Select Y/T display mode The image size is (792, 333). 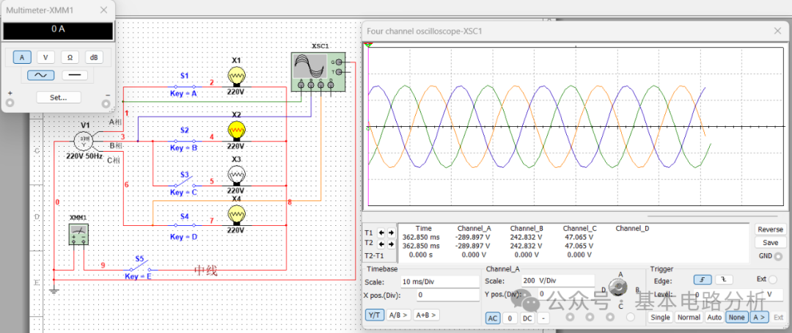374,315
